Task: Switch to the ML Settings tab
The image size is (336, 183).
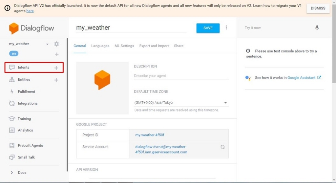Action: [x=124, y=46]
